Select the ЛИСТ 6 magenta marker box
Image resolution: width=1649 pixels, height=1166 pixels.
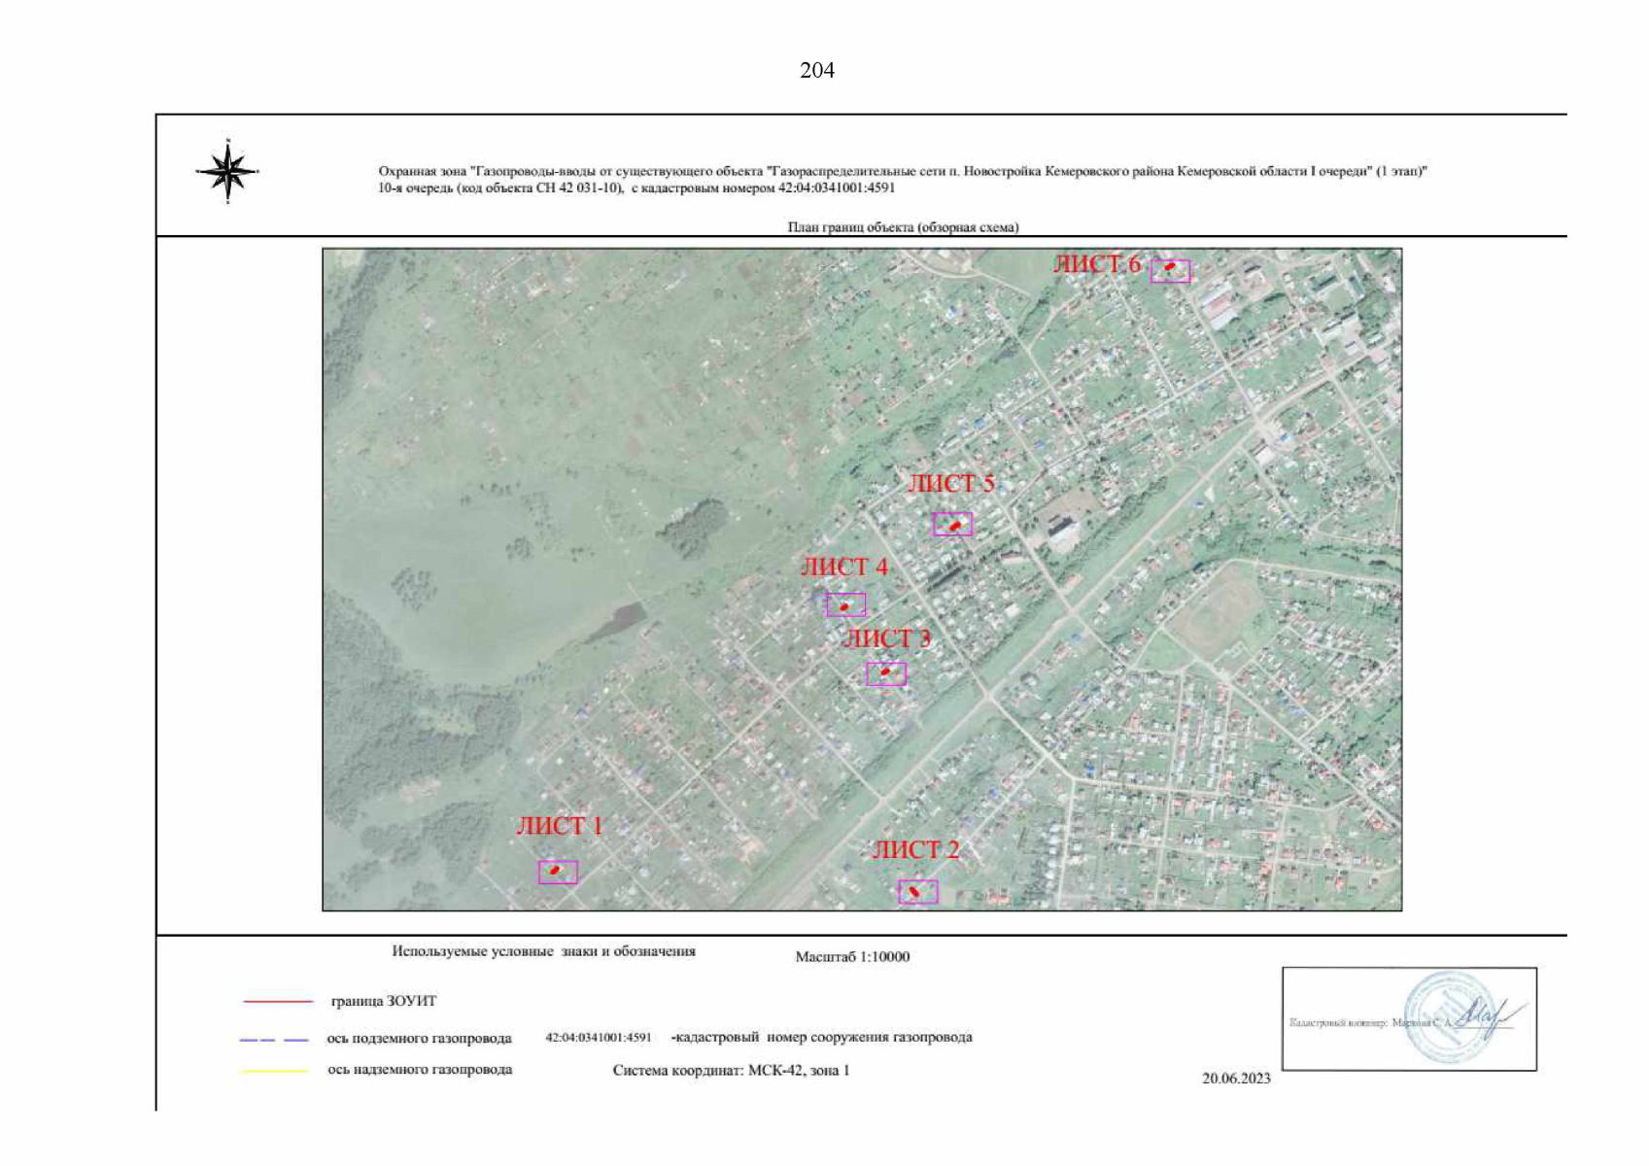point(1170,270)
